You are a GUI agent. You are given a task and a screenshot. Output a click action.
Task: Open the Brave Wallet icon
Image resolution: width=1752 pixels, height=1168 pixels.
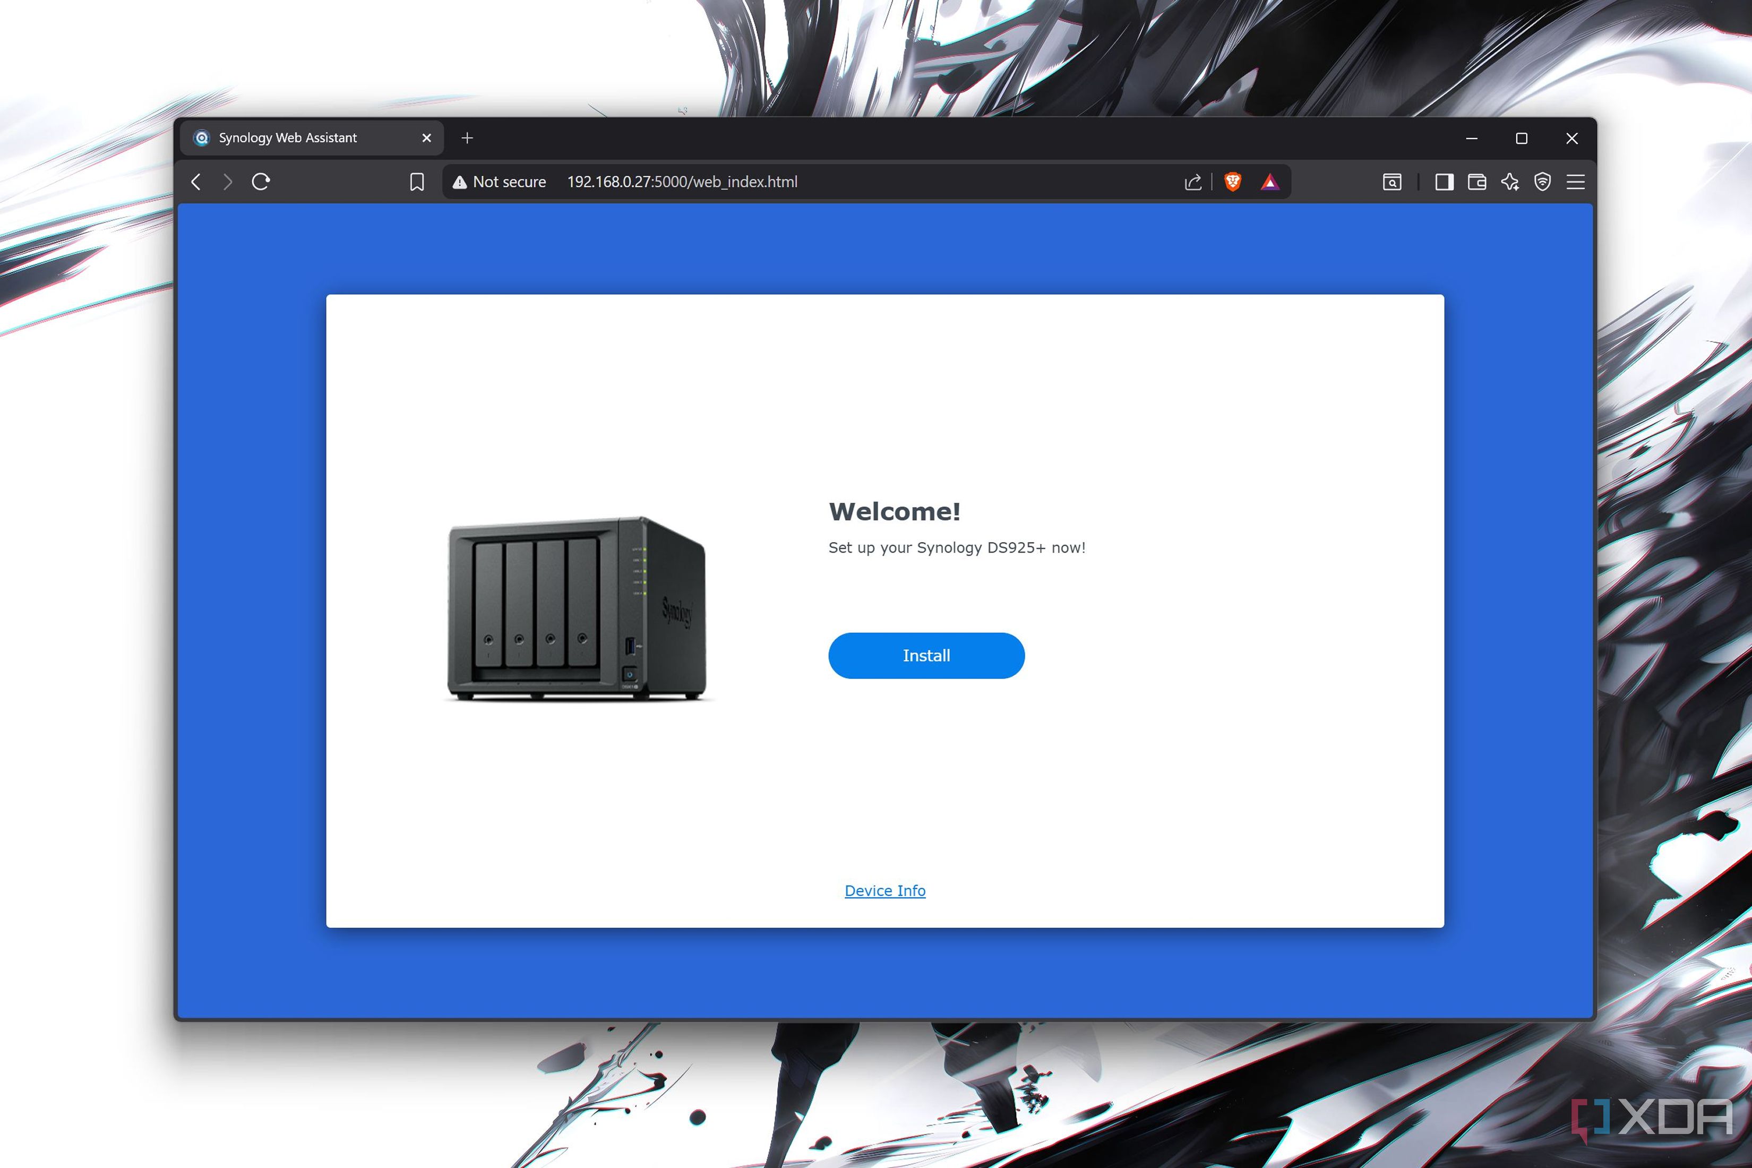tap(1477, 182)
